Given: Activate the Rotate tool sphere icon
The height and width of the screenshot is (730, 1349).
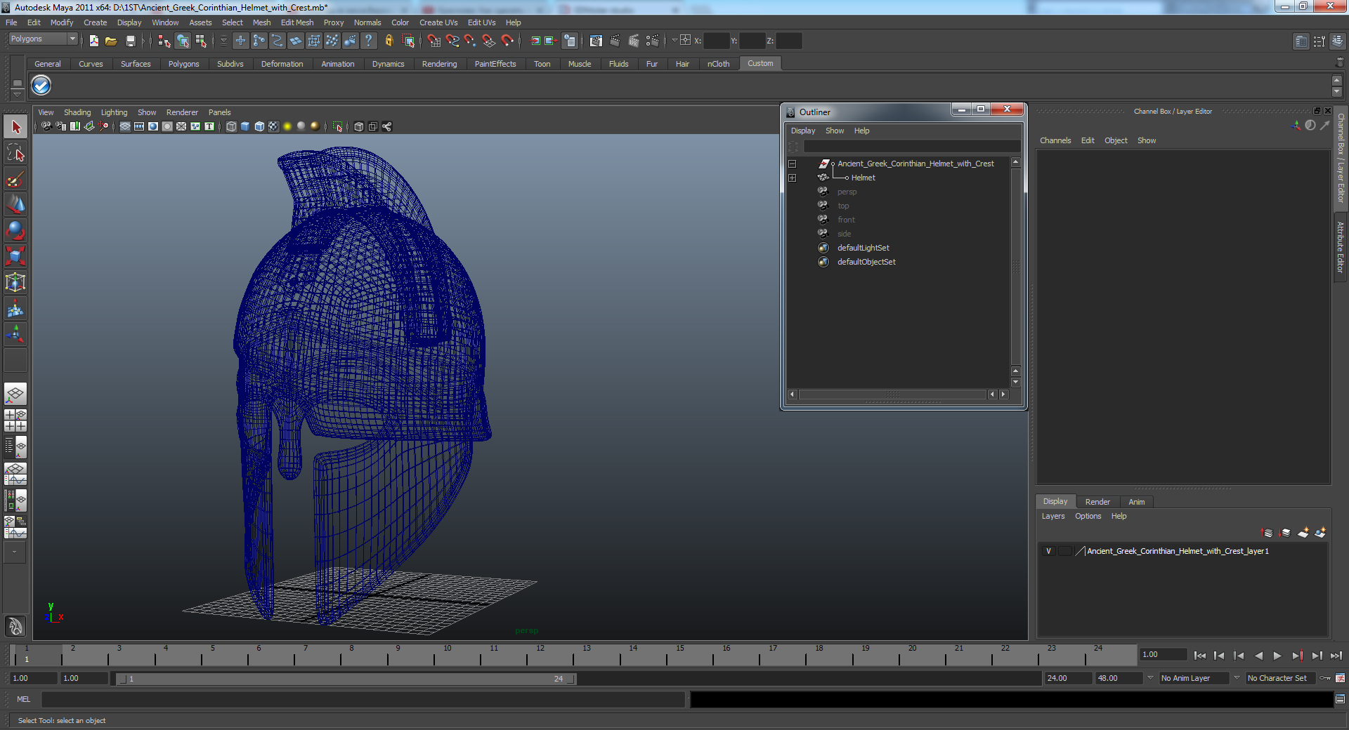Looking at the screenshot, I should coord(15,230).
